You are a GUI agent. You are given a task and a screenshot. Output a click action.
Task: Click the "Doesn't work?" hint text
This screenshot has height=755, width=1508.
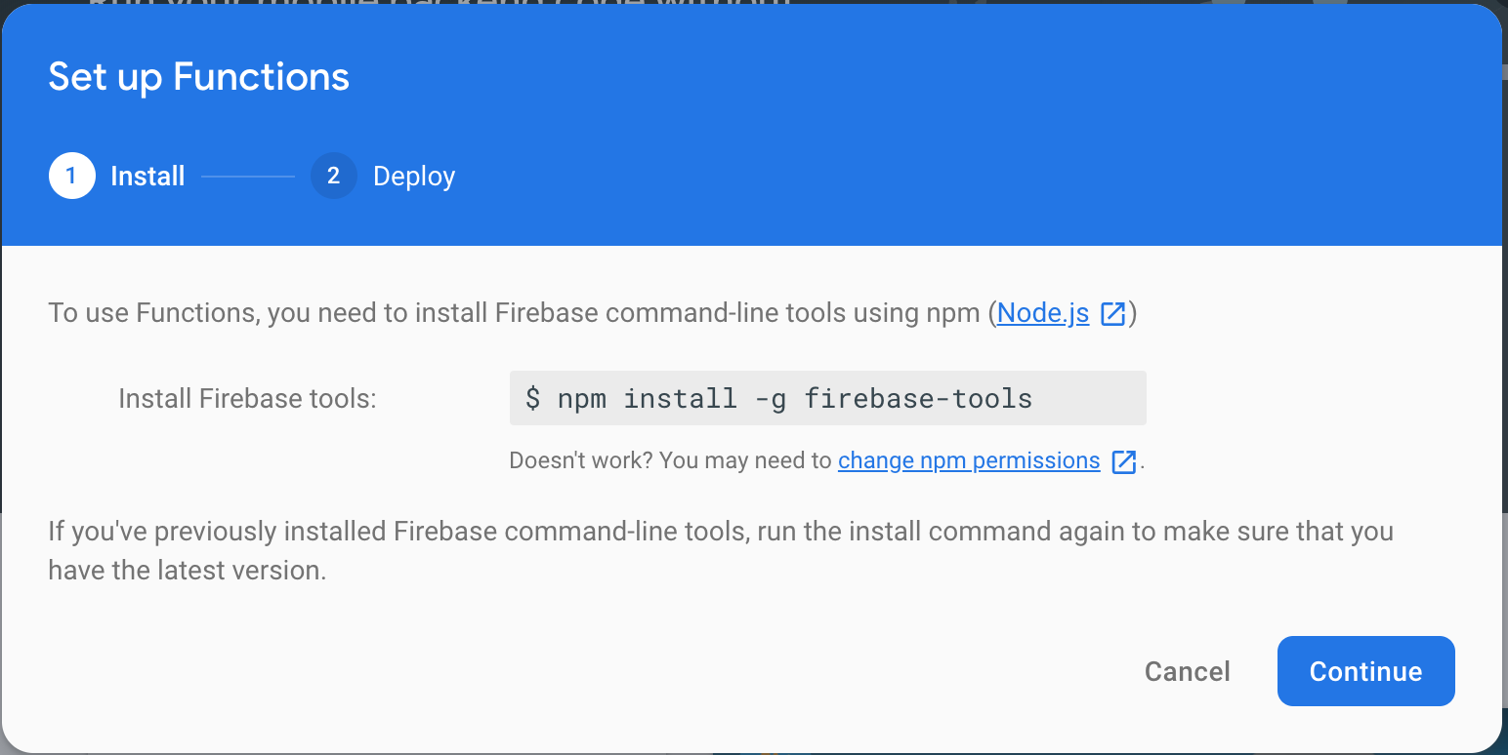(581, 460)
